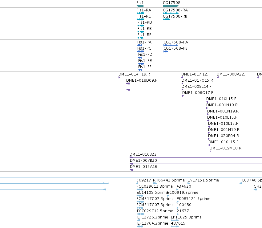
Task: Click the 569217 EST label
Action: tap(143, 180)
